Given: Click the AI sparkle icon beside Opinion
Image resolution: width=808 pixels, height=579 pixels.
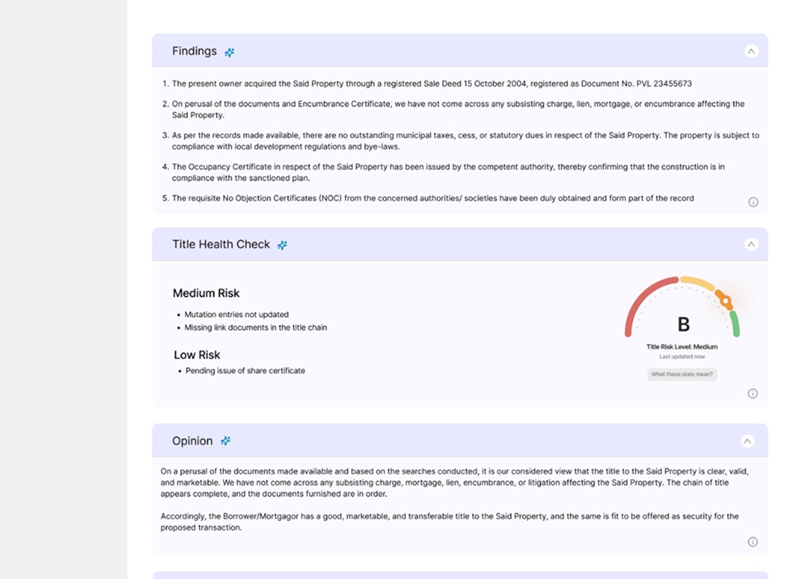Looking at the screenshot, I should tap(226, 440).
